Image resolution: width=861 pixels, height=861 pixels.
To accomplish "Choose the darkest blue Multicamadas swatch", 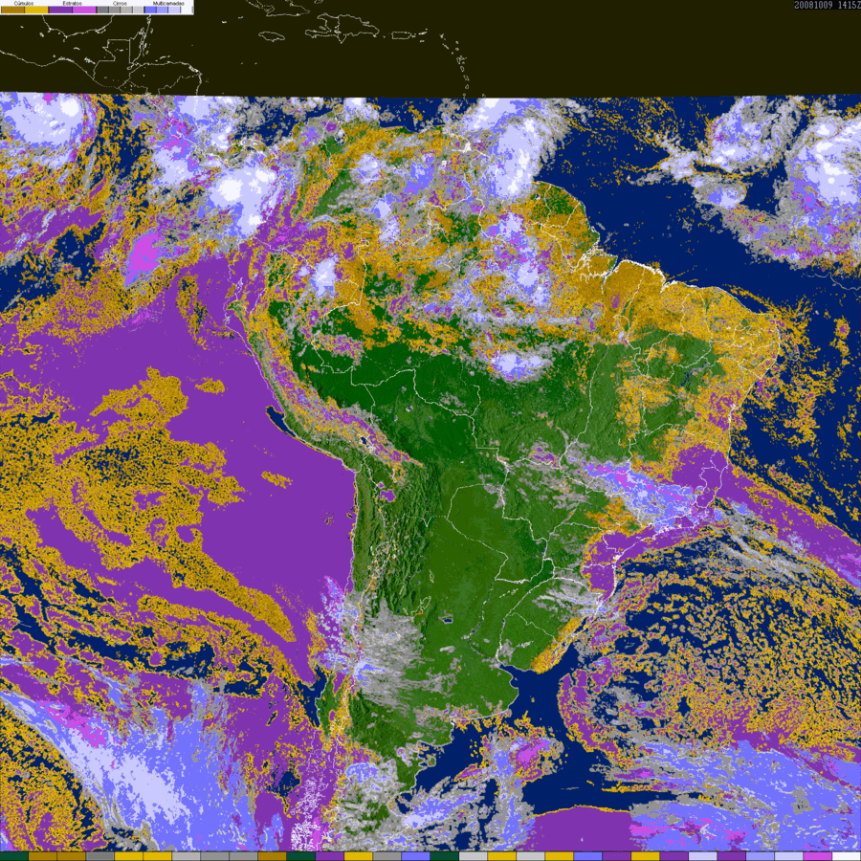I will [150, 10].
